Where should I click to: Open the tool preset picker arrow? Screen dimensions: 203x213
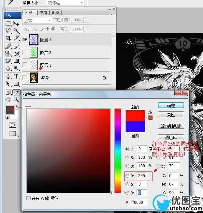17,2
